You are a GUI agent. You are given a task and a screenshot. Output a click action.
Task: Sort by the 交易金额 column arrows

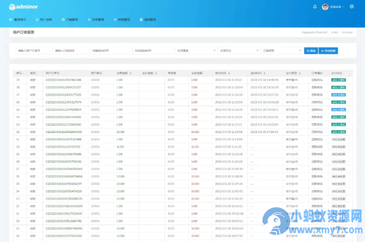131,73
